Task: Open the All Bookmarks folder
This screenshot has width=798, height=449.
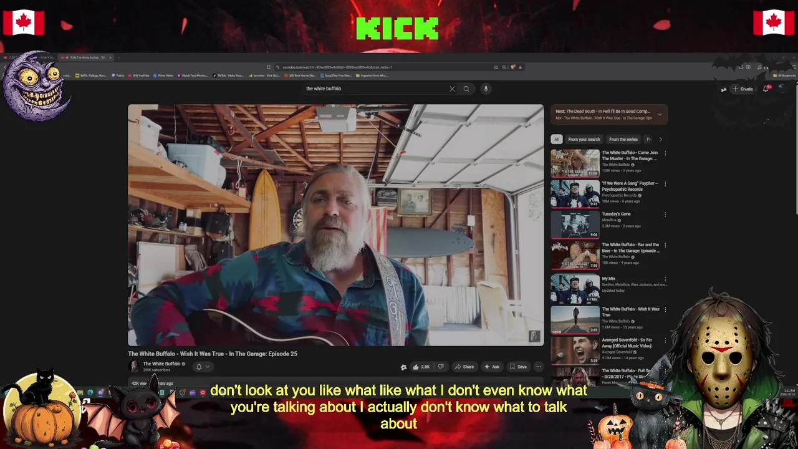Action: [784, 75]
